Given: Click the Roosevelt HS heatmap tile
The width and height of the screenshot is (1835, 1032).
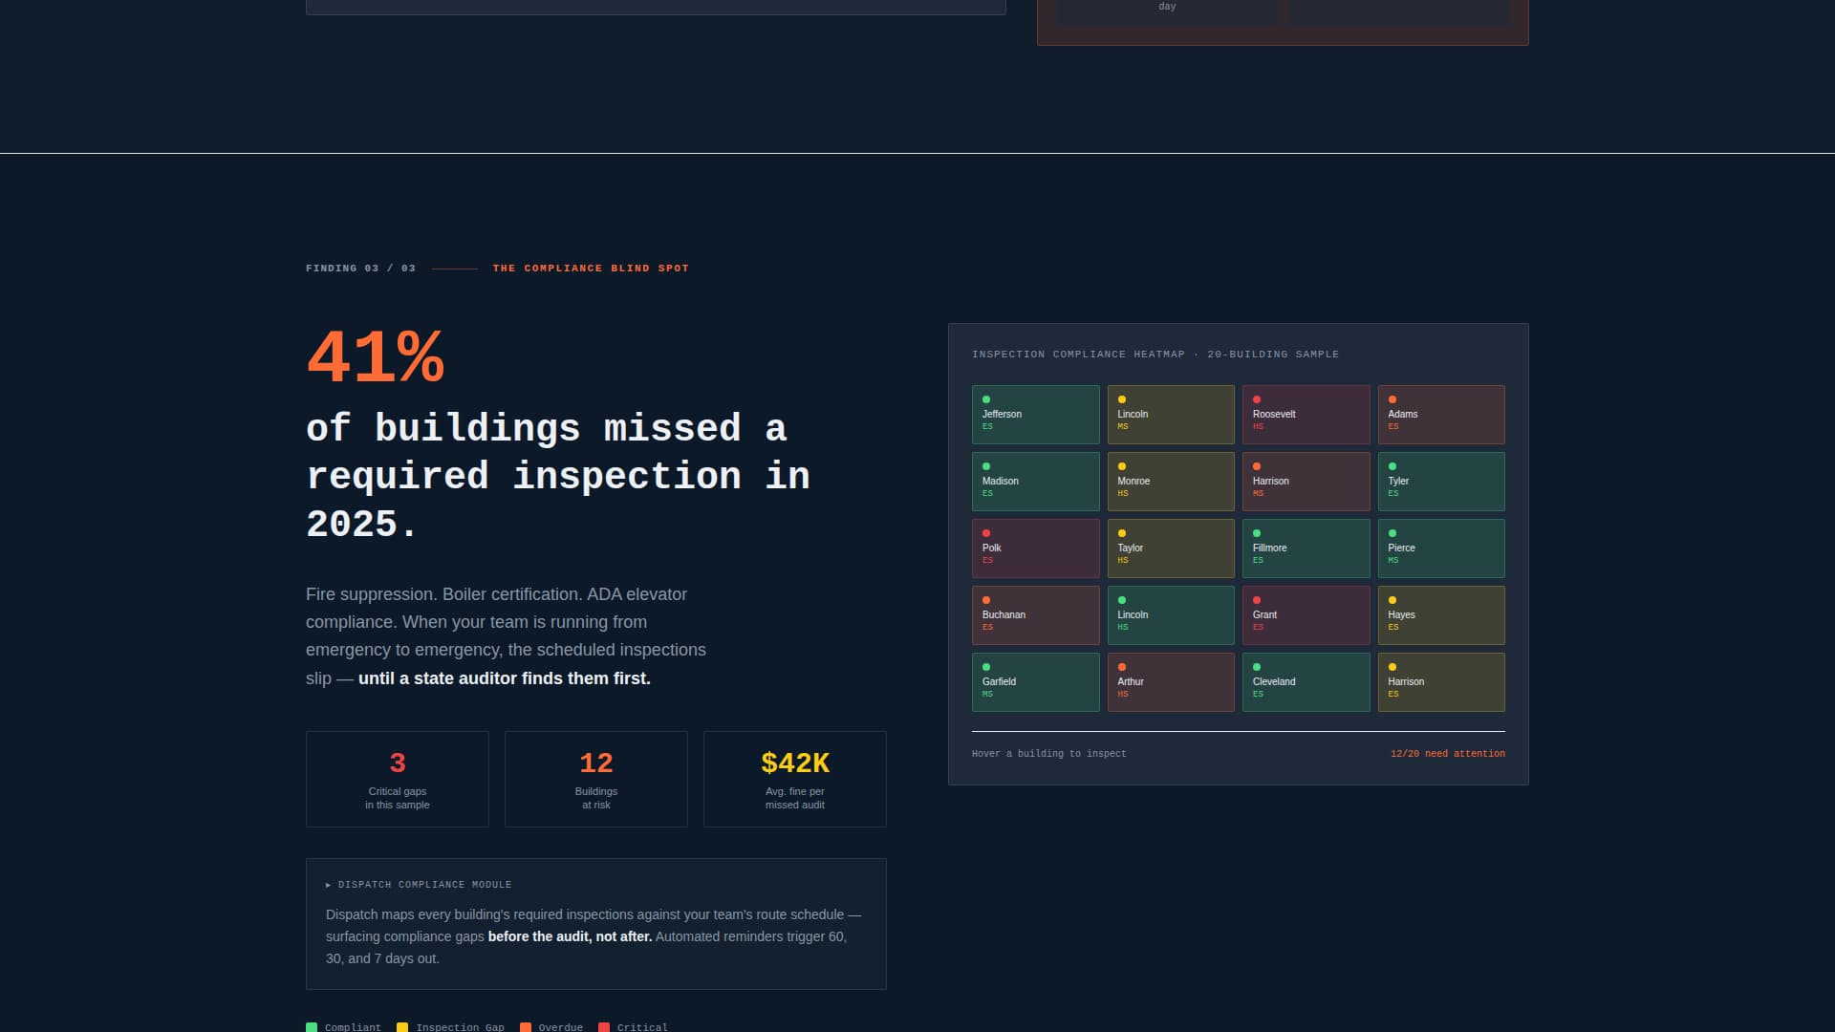Looking at the screenshot, I should coord(1306,415).
